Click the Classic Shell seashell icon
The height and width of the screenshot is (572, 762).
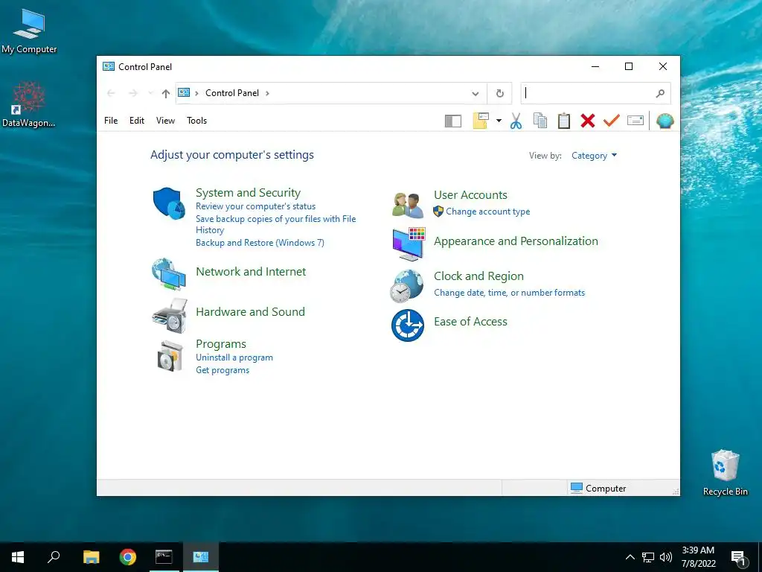(x=665, y=121)
